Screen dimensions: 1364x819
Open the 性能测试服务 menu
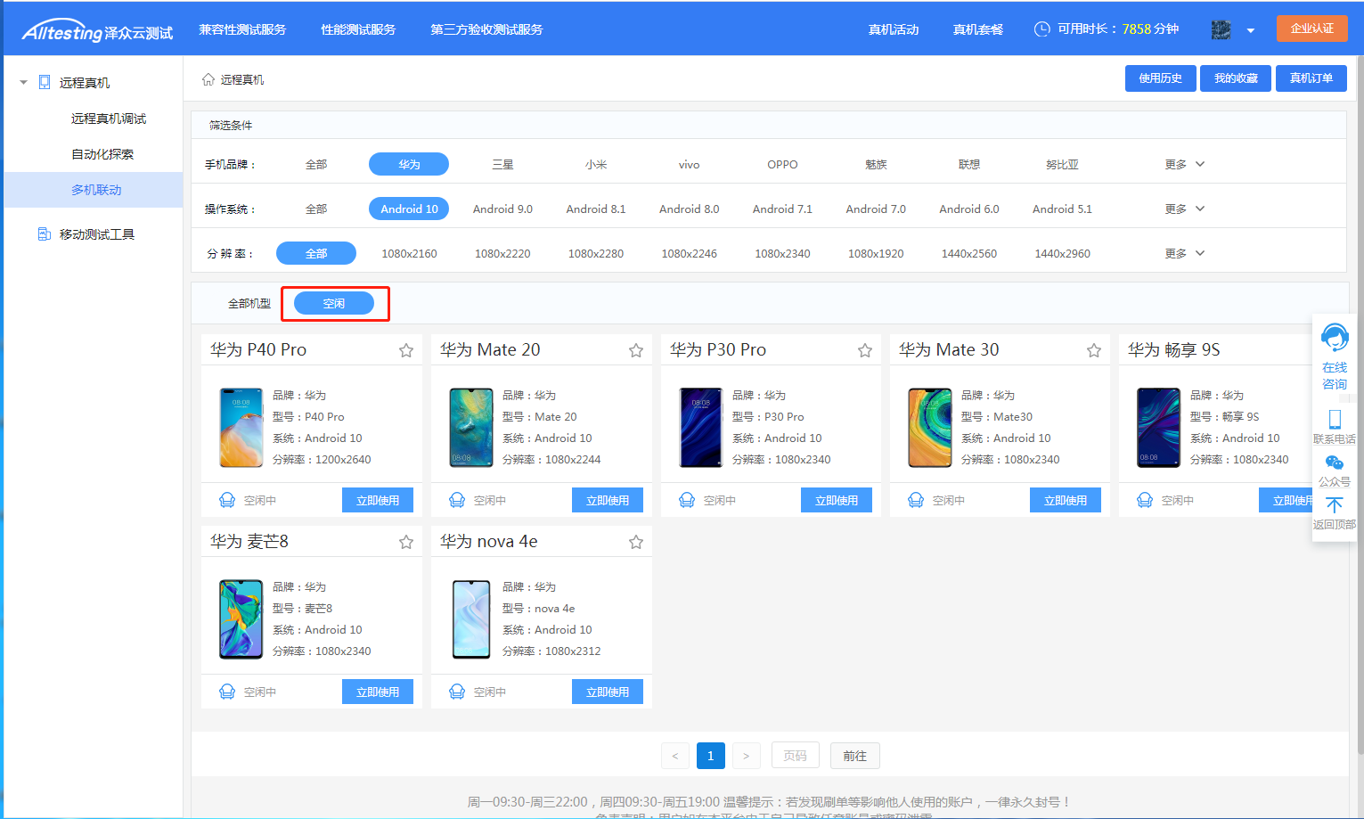358,29
